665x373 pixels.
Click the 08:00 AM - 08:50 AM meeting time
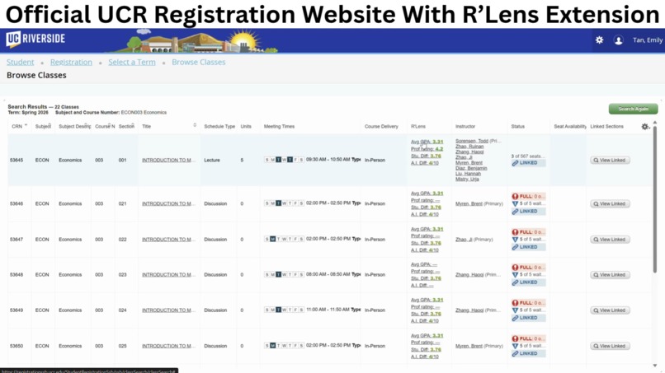click(328, 274)
